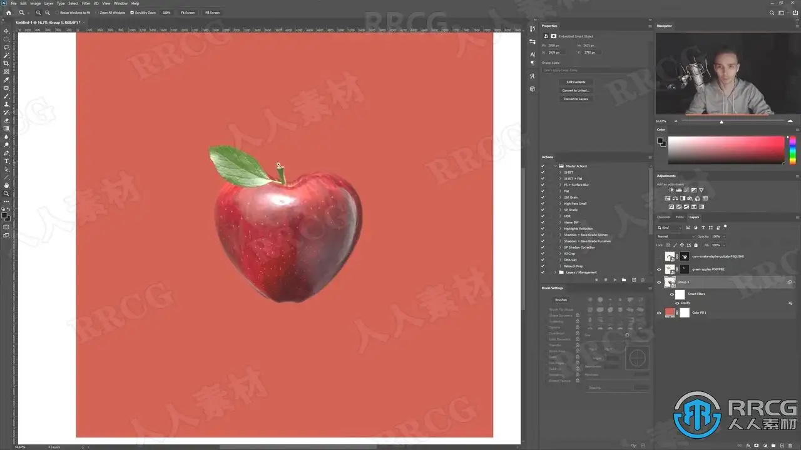Open the Search icon at top right
The image size is (801, 450).
[772, 12]
